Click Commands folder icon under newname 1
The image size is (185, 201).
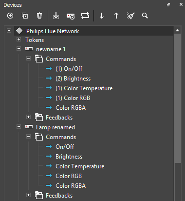39,59
